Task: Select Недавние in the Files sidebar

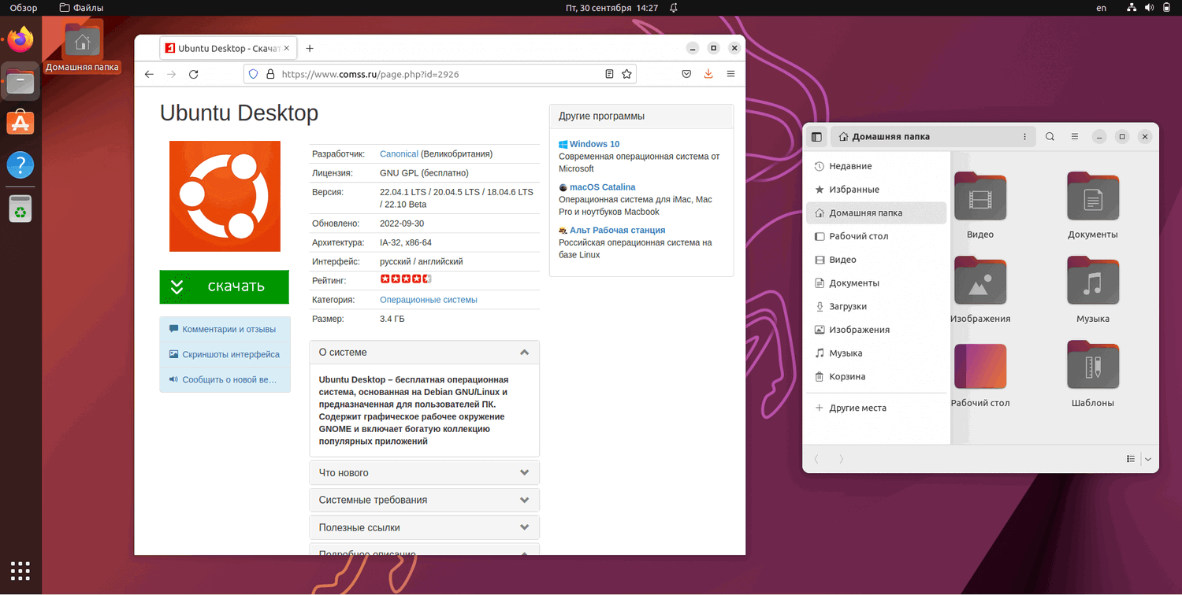Action: (876, 166)
